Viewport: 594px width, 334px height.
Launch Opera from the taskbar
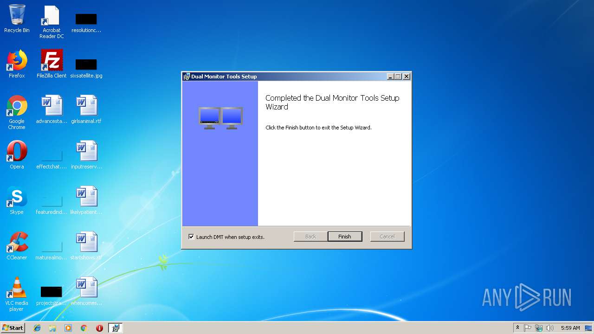(x=99, y=328)
